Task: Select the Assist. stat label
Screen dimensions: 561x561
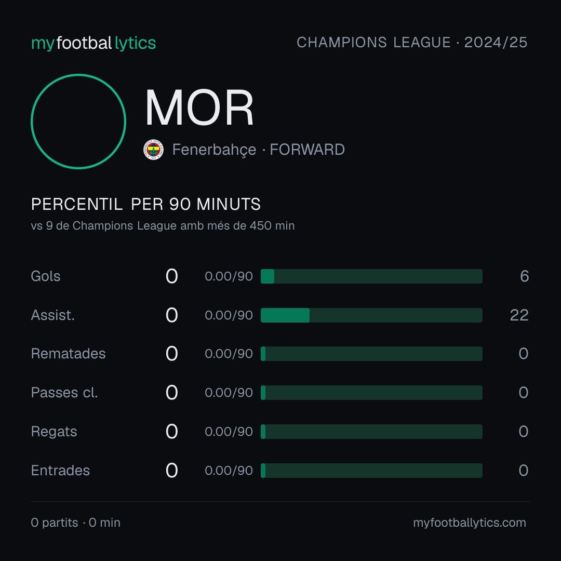Action: pos(53,315)
